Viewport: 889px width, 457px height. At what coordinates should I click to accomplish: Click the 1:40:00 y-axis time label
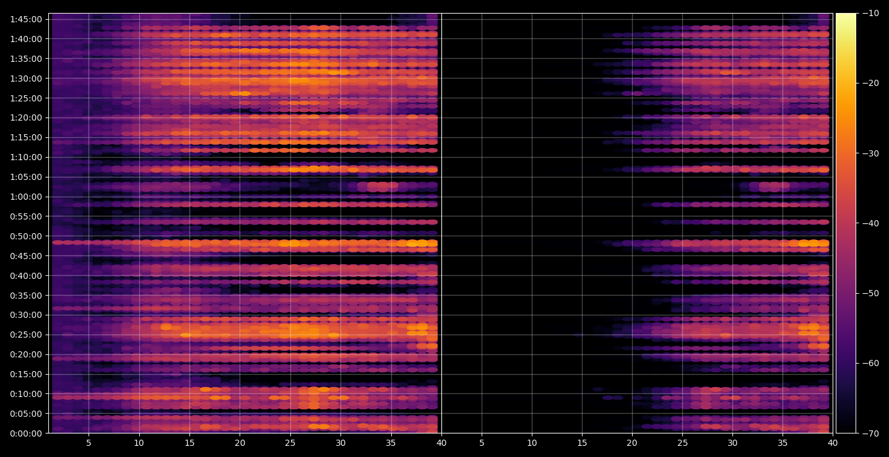click(x=26, y=39)
